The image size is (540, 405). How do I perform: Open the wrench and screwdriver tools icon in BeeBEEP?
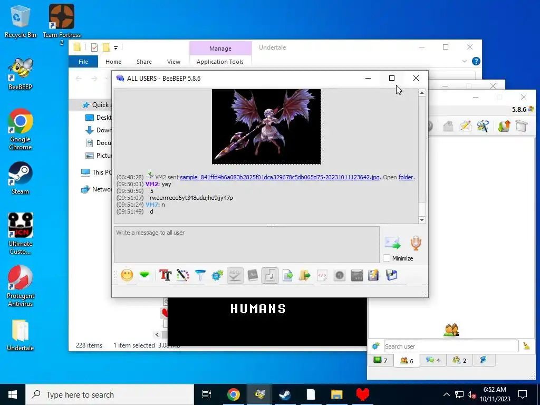(x=483, y=126)
